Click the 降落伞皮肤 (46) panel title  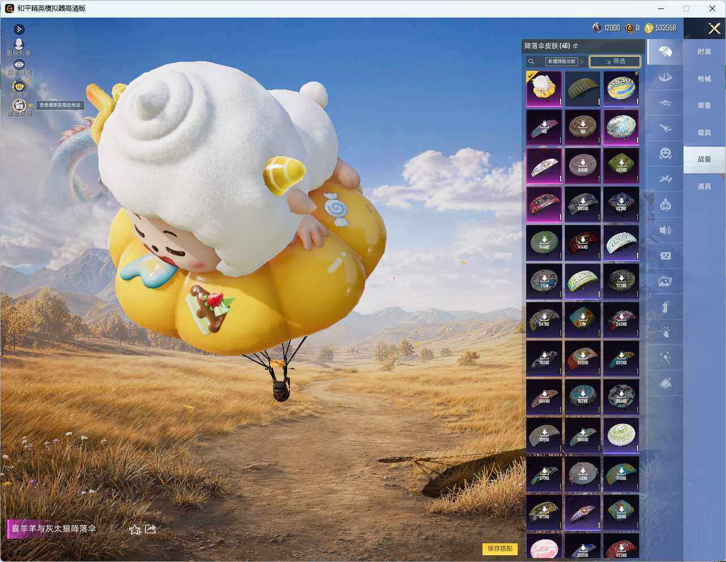pyautogui.click(x=547, y=46)
